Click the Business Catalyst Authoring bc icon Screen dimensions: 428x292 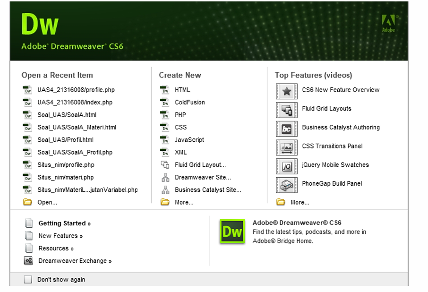(287, 129)
